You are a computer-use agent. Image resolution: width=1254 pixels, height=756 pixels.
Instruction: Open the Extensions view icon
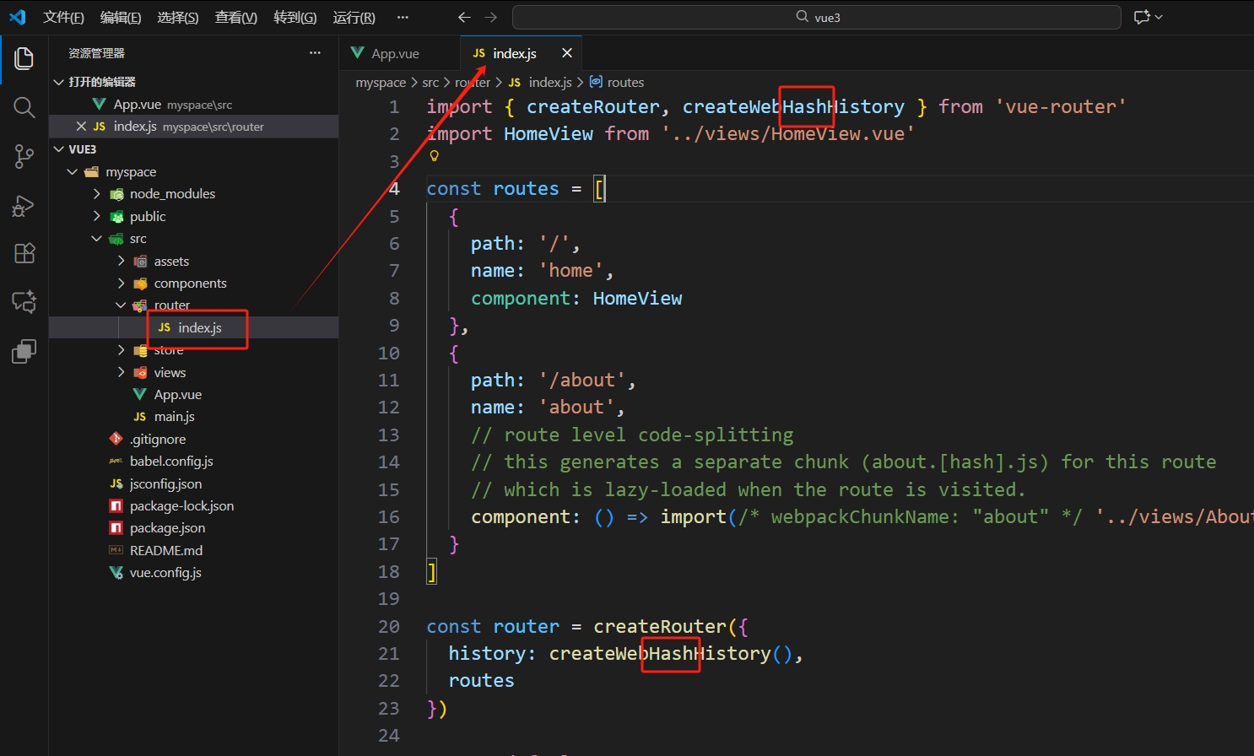pos(24,253)
